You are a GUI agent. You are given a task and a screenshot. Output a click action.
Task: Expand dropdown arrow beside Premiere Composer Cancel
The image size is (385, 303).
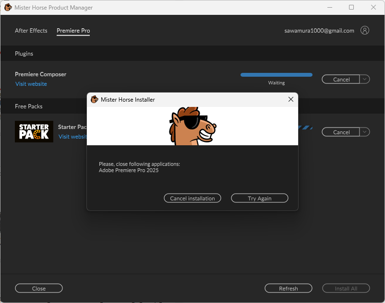point(365,79)
